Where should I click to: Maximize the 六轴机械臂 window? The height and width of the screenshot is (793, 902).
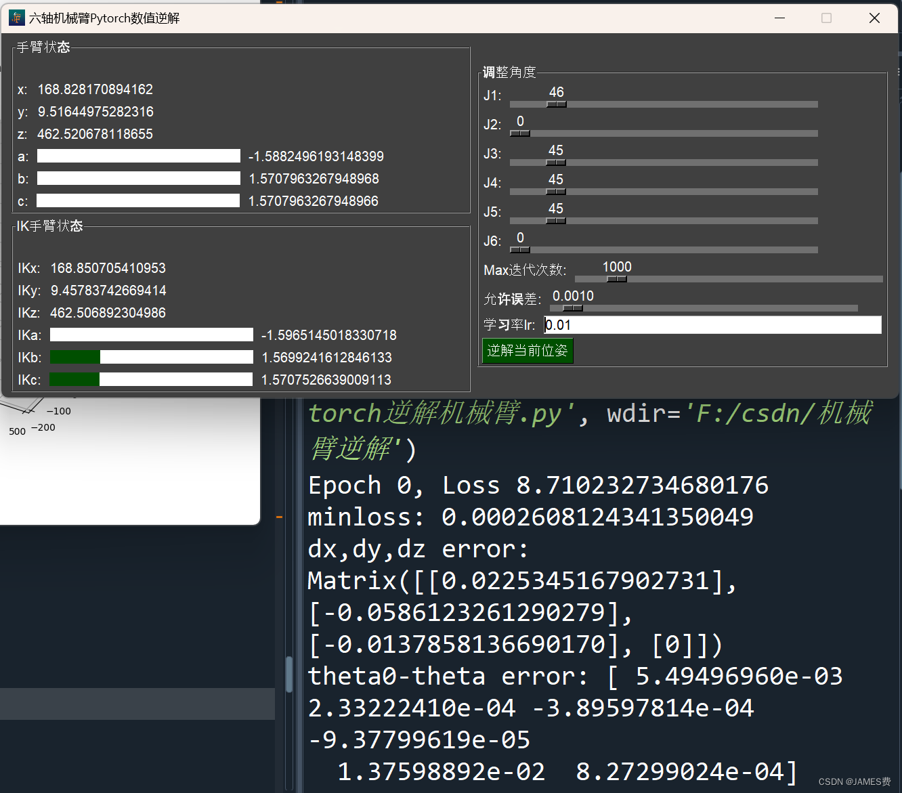coord(826,18)
